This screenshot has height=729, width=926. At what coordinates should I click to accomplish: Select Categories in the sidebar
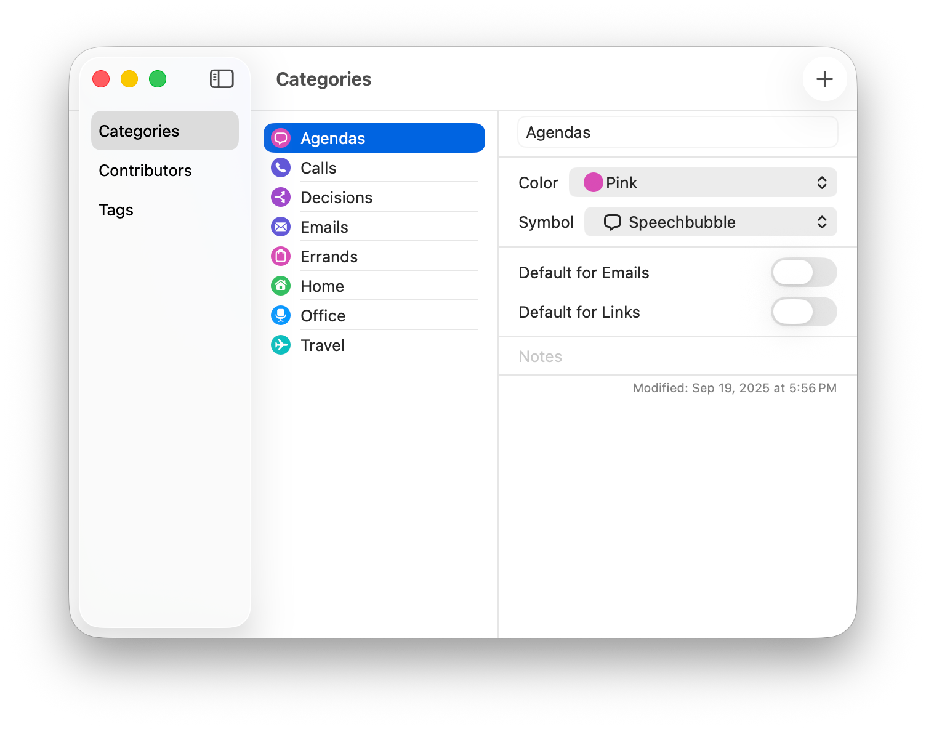[x=139, y=131]
